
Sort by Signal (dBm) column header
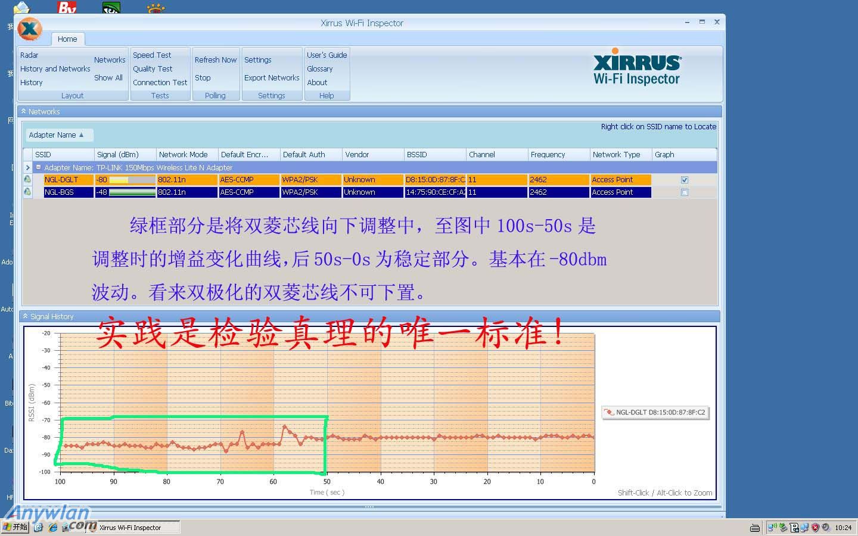(125, 154)
